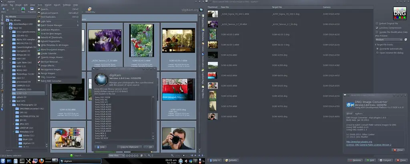Expand the /mnt/data/Rep2 album node
410x164 pixels.
point(7,24)
